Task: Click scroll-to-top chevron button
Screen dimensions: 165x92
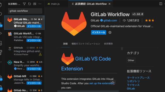Action: [x=113, y=83]
